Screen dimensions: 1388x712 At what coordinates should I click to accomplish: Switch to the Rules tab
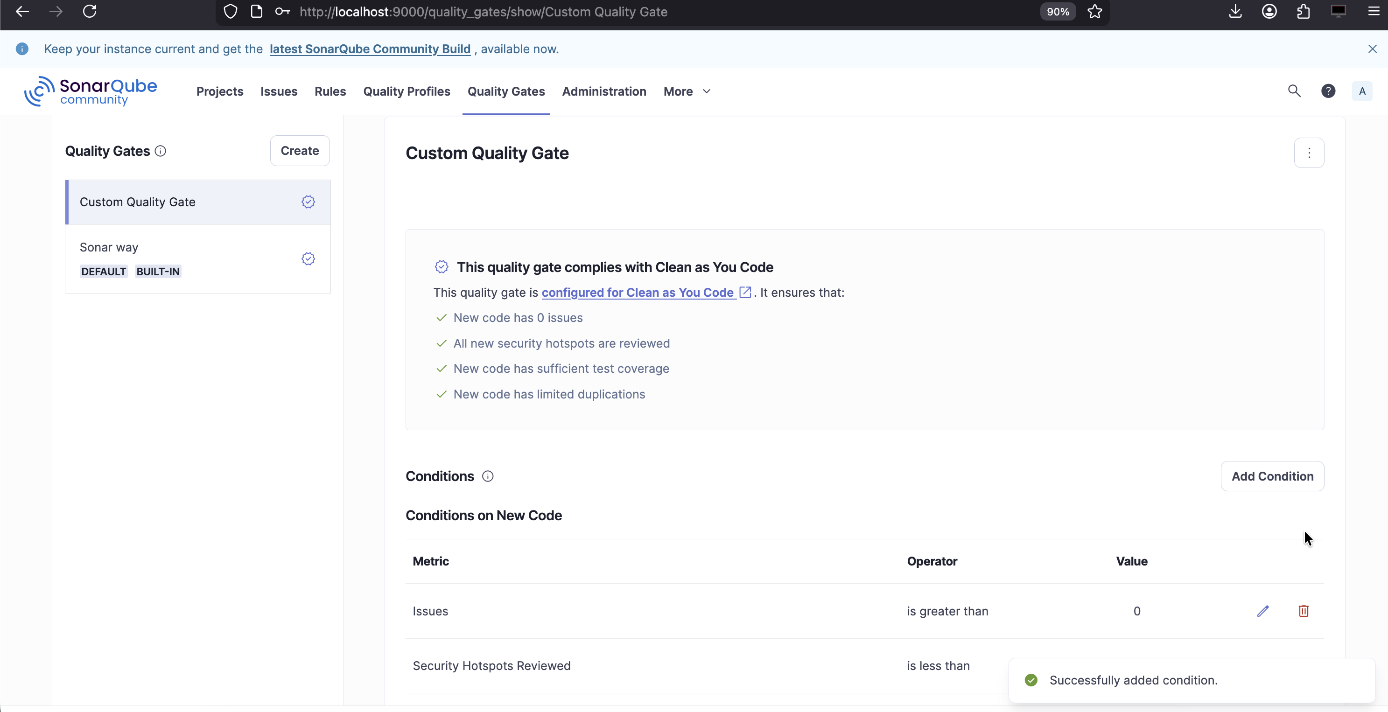(x=330, y=91)
